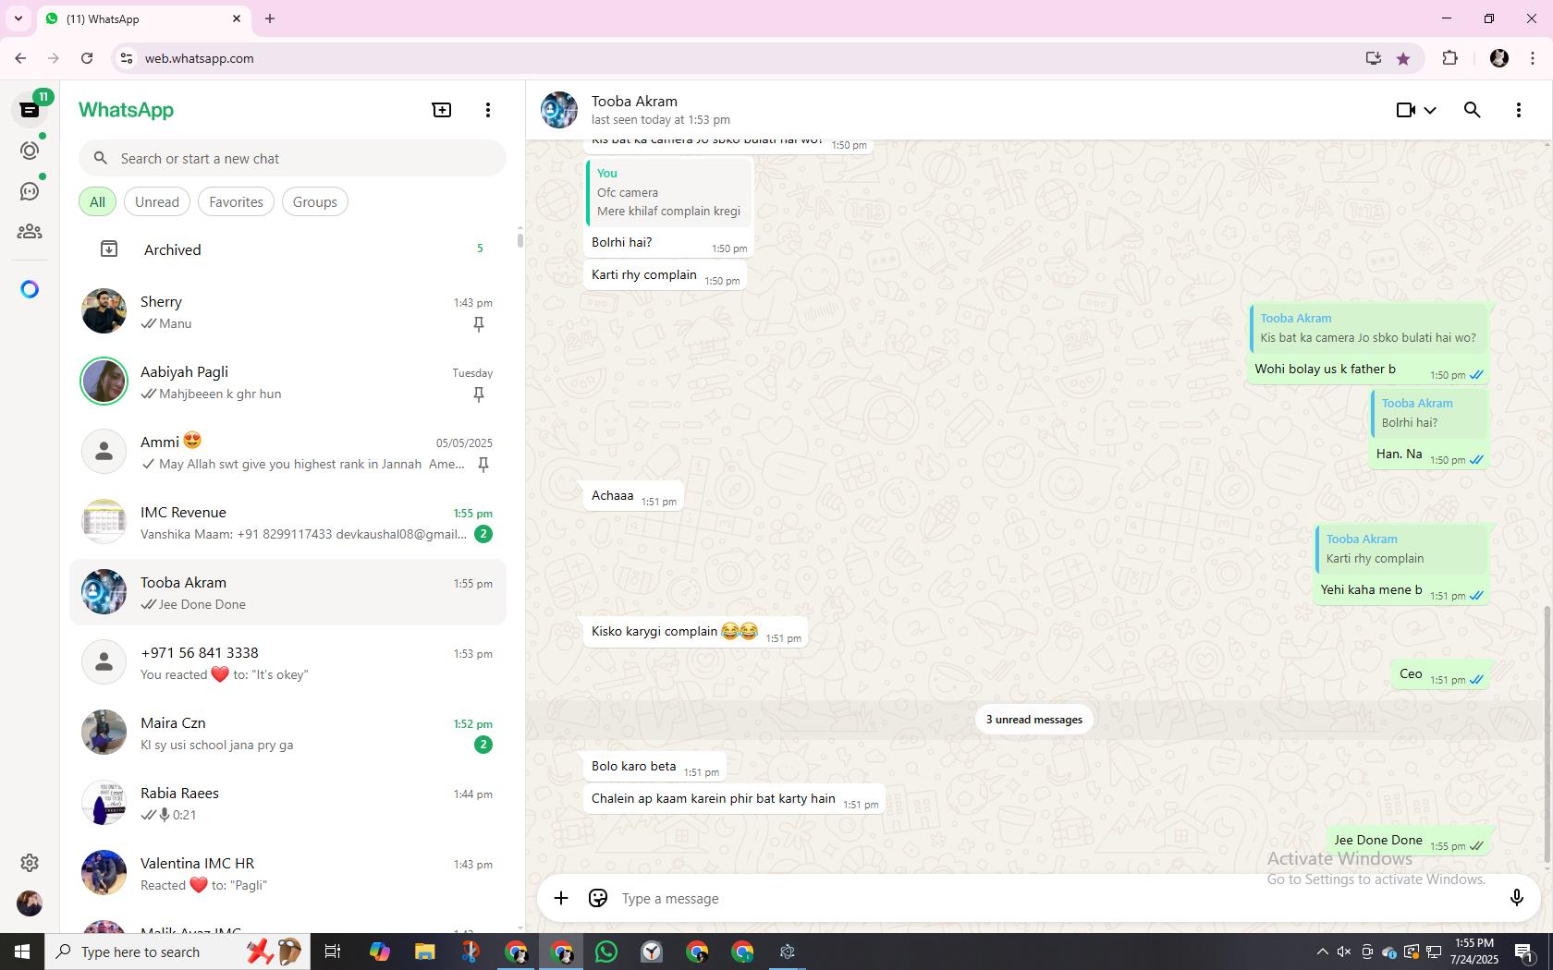Screen dimensions: 1553x970
Task: Show hidden system tray icons
Action: (1322, 952)
